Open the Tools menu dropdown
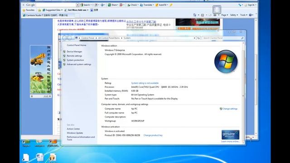This screenshot has width=290, height=163. pyautogui.click(x=244, y=15)
